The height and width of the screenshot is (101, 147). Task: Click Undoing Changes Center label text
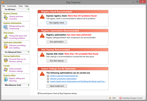(133, 98)
